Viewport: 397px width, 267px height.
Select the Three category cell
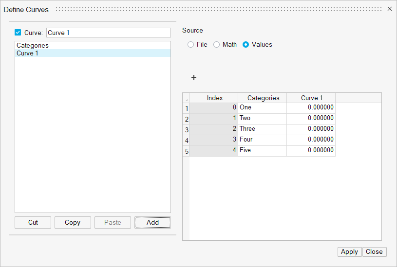click(262, 129)
